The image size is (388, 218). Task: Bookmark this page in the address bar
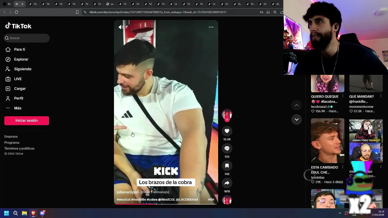(x=77, y=12)
